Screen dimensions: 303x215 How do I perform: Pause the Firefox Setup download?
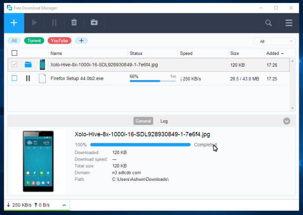pos(28,78)
